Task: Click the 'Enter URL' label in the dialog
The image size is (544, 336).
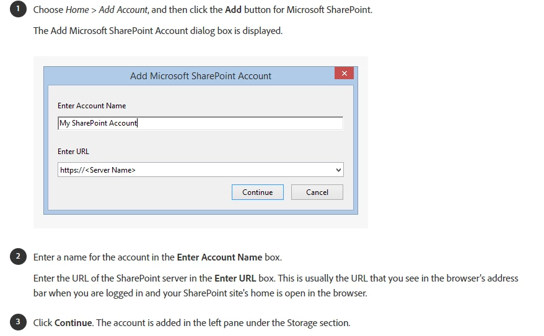Action: coord(73,152)
